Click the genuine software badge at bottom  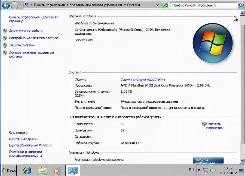(x=208, y=161)
